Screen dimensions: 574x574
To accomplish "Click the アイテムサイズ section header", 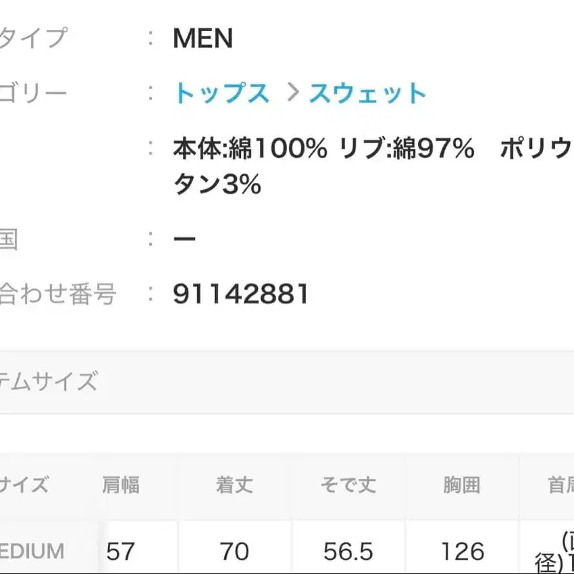I will coord(49,382).
